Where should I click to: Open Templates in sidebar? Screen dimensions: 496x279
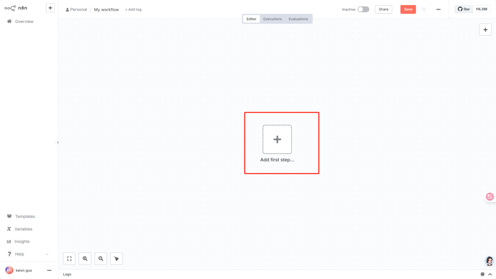pyautogui.click(x=25, y=217)
